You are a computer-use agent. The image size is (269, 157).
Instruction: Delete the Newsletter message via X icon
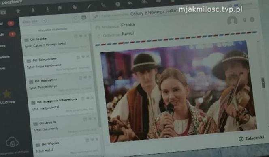(x=90, y=77)
